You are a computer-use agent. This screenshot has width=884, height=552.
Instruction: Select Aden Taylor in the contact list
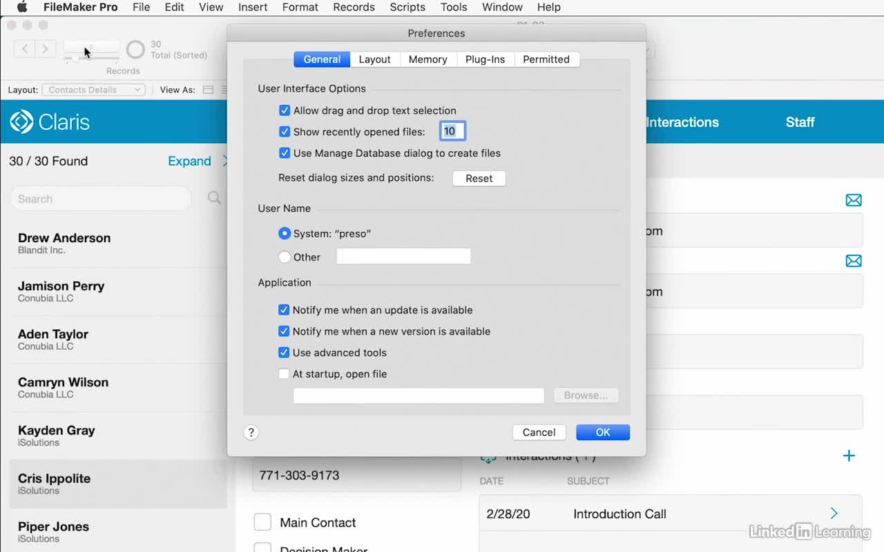click(x=117, y=339)
